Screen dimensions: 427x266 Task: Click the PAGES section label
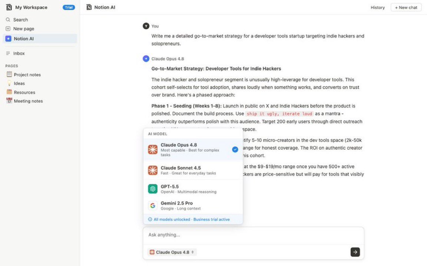coord(12,66)
